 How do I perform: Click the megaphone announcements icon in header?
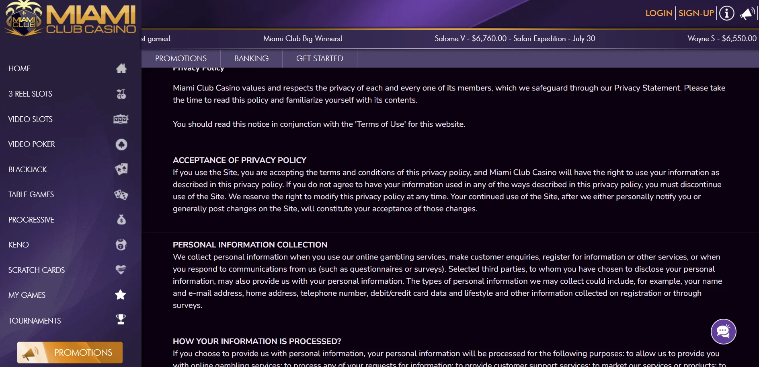[748, 13]
